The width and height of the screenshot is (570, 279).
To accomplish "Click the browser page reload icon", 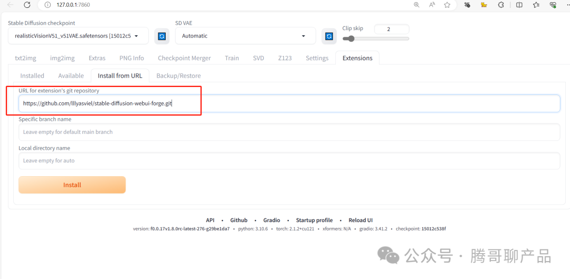I will click(27, 5).
